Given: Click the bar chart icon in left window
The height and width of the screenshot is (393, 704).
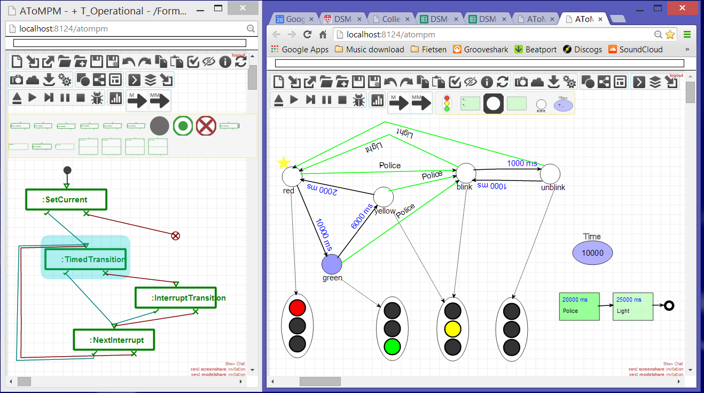Looking at the screenshot, I should (x=115, y=98).
